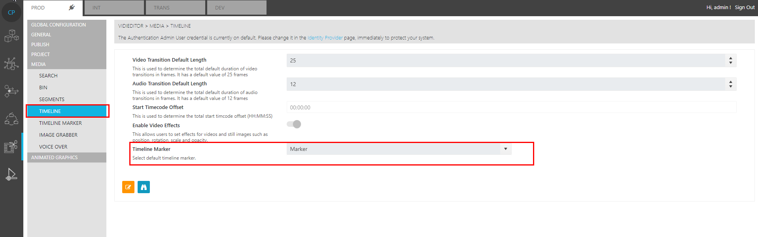Open the workflow arrows sidebar icon
The height and width of the screenshot is (237, 758).
(x=11, y=91)
